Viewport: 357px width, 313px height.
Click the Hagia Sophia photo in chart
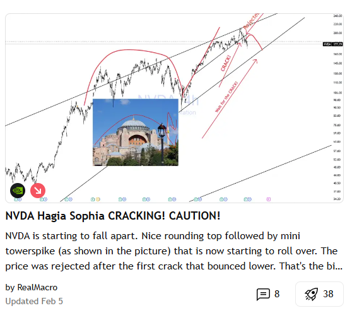coord(136,133)
